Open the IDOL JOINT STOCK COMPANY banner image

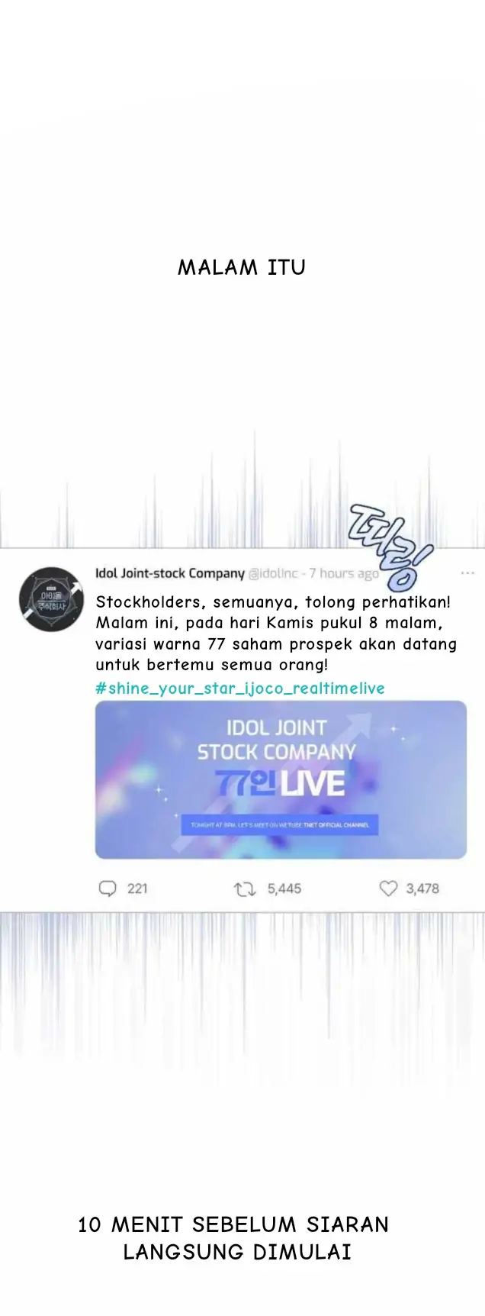pos(281,779)
